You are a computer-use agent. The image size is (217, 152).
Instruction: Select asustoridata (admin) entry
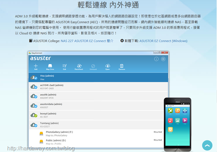[x=98, y=106]
